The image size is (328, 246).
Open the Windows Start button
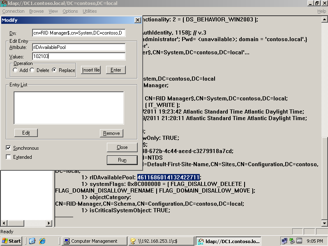12,241
